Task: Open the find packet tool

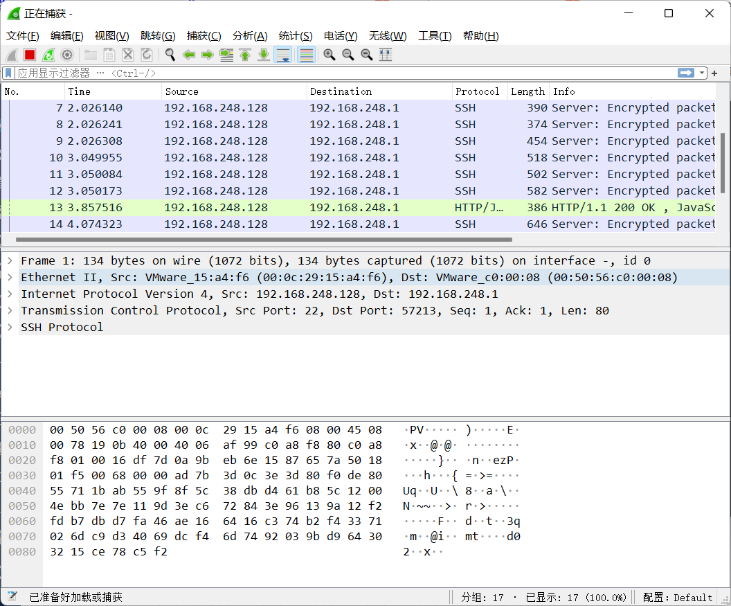Action: coord(170,55)
